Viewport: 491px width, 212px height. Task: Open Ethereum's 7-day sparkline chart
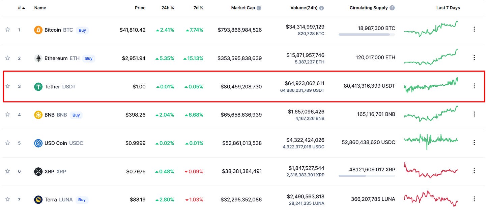[x=431, y=57]
